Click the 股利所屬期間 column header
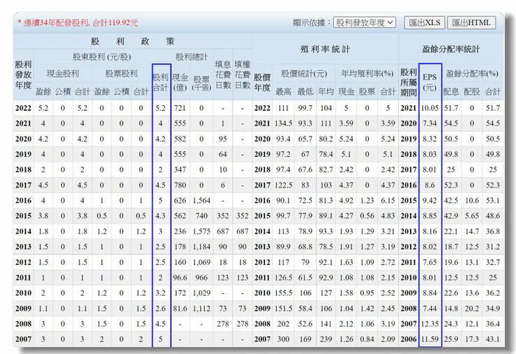 (409, 82)
